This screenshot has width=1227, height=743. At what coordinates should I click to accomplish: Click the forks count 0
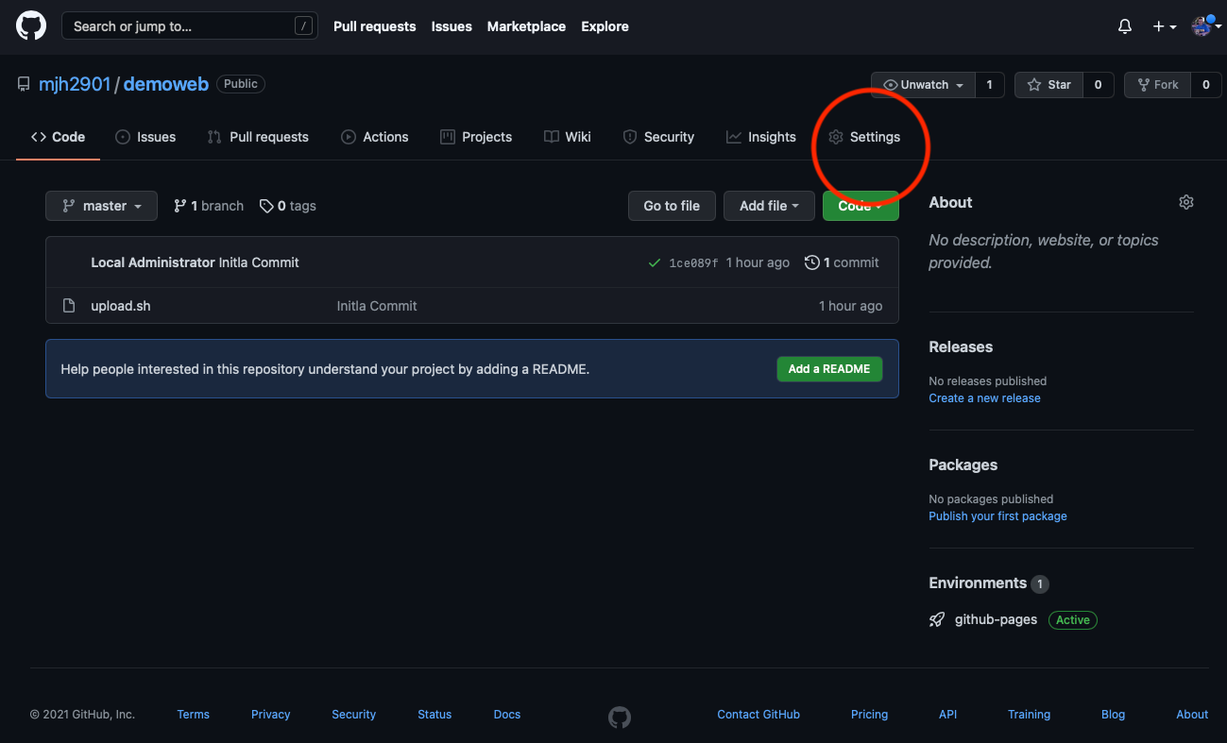tap(1205, 85)
